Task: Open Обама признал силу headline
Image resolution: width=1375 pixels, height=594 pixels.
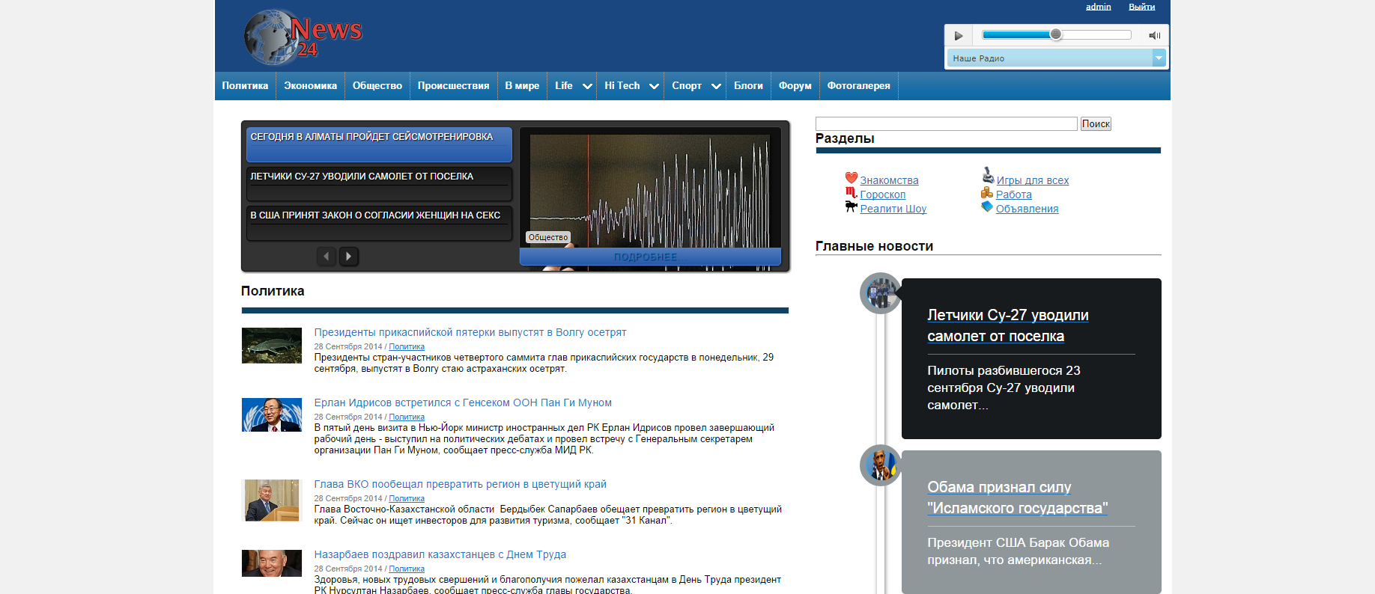Action: [1017, 497]
